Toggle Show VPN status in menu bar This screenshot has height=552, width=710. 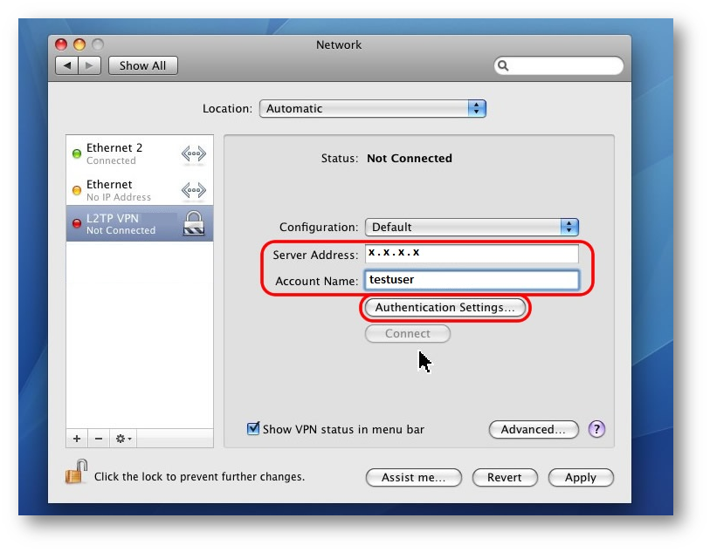click(x=253, y=429)
